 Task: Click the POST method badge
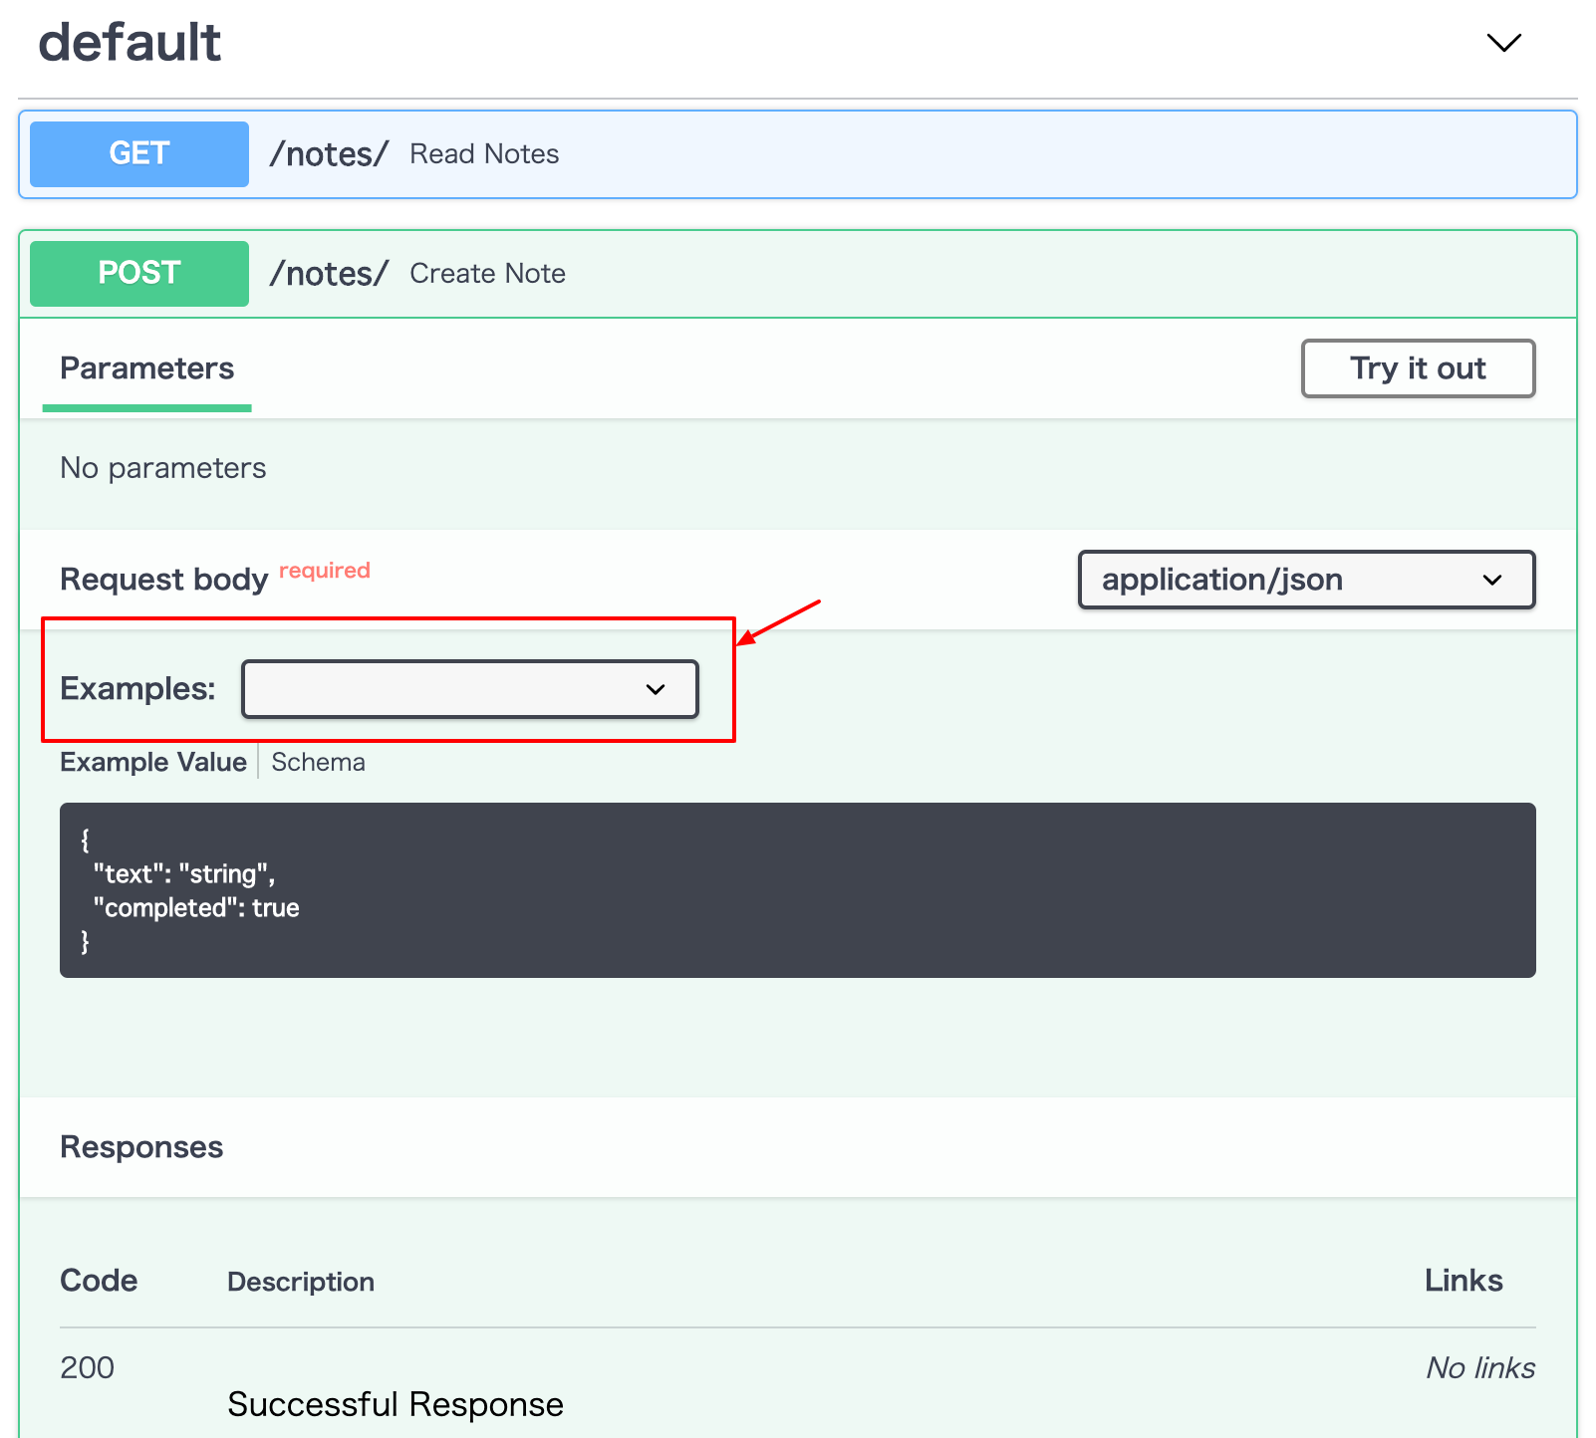(138, 273)
